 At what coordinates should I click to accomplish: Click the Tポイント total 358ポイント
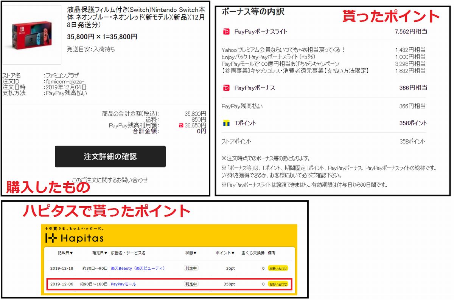(x=413, y=123)
